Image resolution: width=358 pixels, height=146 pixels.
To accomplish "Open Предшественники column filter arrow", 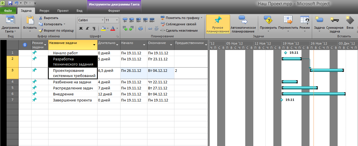I will pyautogui.click(x=205, y=45).
